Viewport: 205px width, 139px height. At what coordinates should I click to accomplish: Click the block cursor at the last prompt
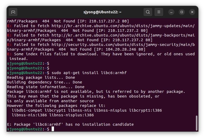pos(53,129)
